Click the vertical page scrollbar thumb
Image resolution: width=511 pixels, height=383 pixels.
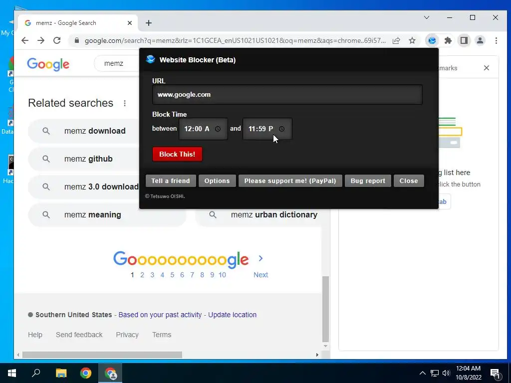pyautogui.click(x=325, y=309)
